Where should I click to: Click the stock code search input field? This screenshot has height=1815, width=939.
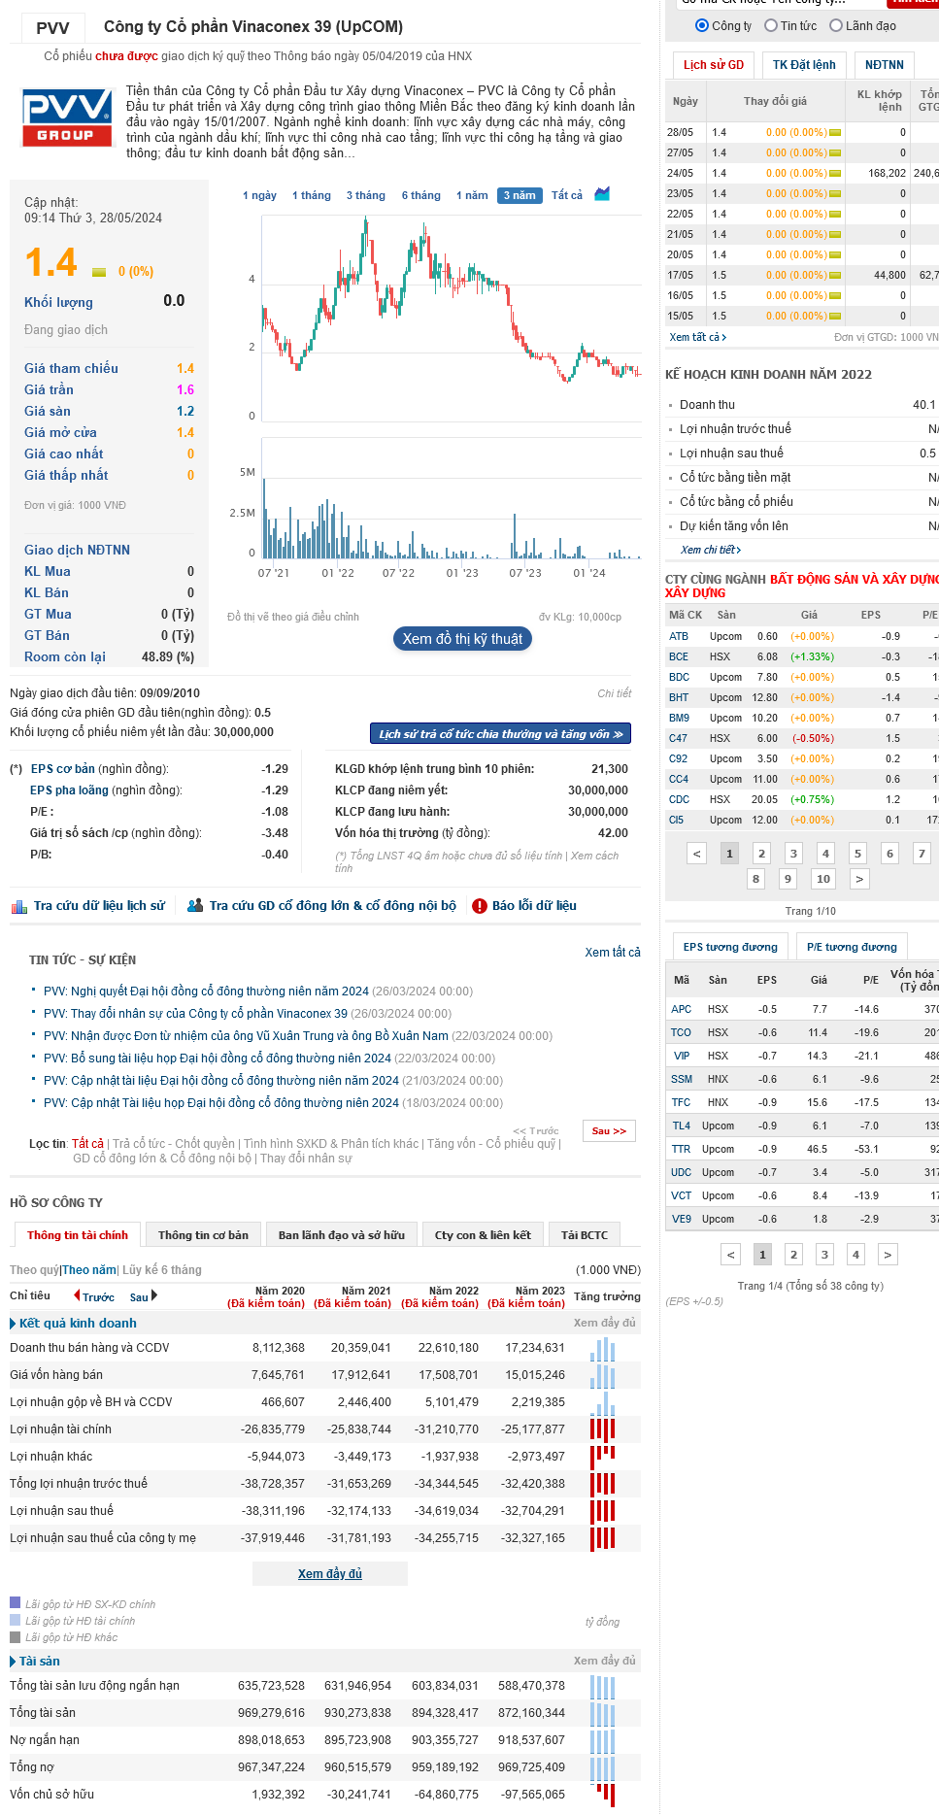(780, 3)
